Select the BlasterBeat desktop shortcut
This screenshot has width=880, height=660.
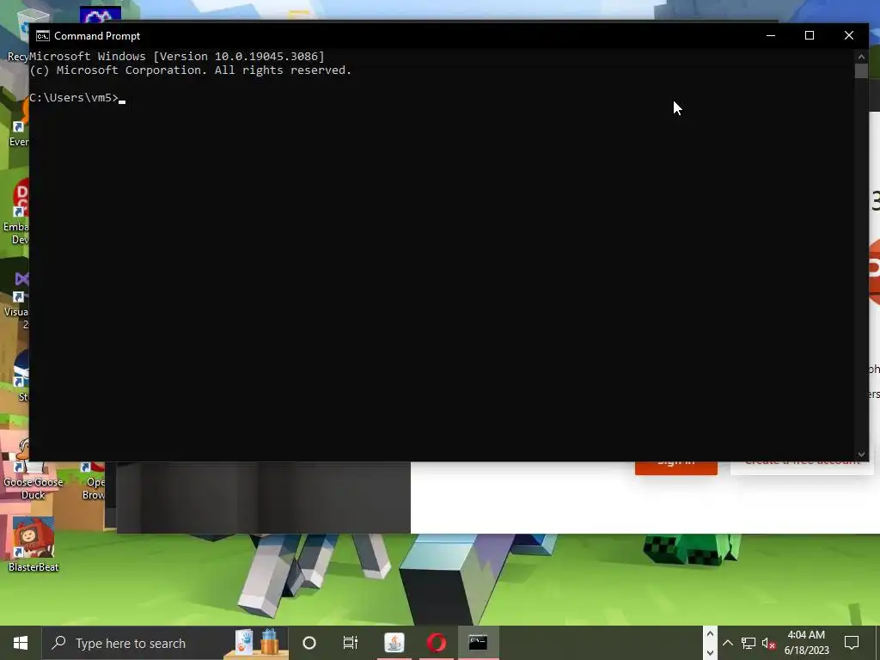point(34,544)
